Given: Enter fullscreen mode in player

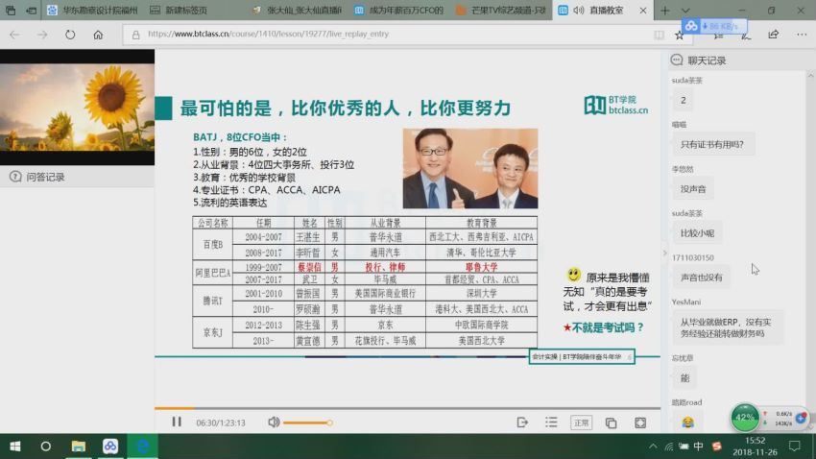Looking at the screenshot, I should point(640,423).
